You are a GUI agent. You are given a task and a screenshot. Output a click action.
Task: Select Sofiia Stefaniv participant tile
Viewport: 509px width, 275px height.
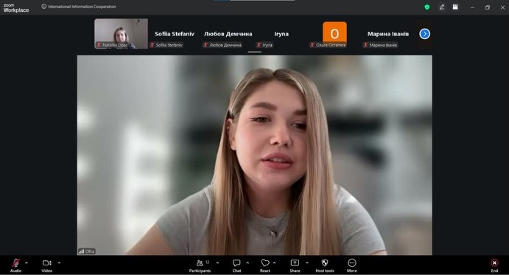[x=175, y=34]
